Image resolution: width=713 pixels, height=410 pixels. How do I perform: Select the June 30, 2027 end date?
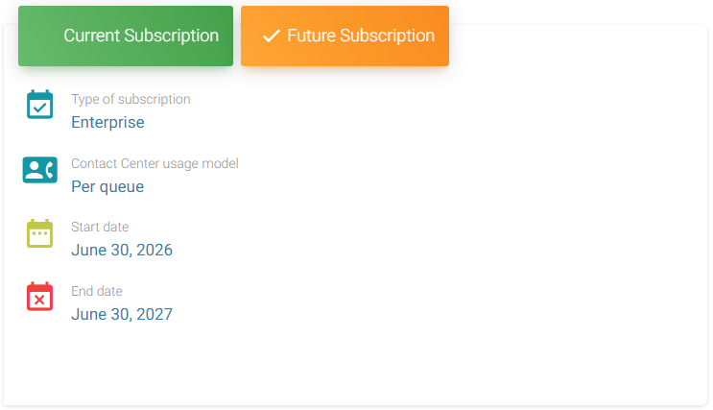pos(122,314)
